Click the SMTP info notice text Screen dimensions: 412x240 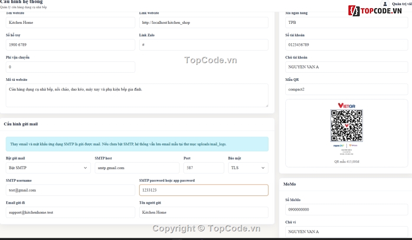[x=118, y=144]
